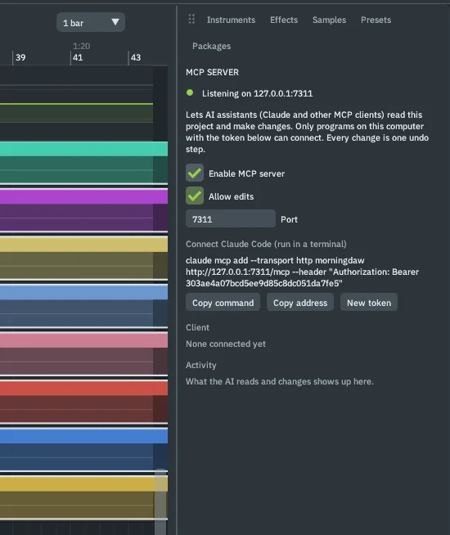This screenshot has width=450, height=535.
Task: Select the Packages tab
Action: [212, 46]
